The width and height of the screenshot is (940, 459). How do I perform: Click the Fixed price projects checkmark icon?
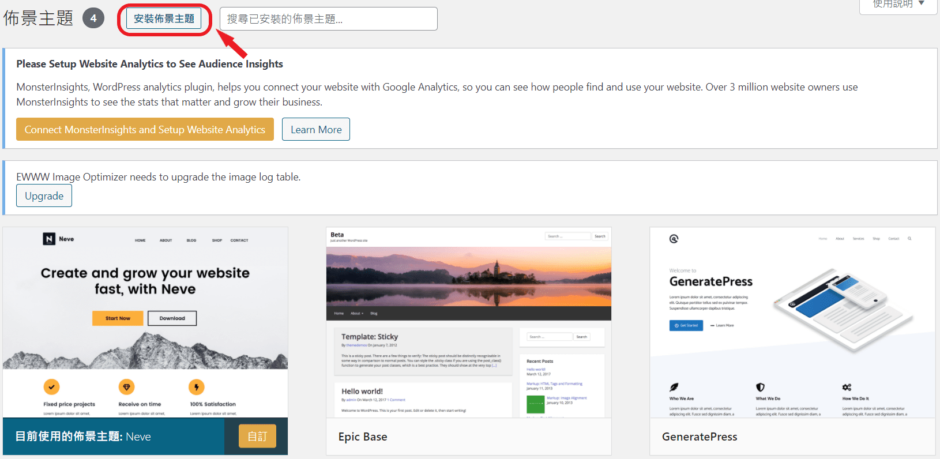tap(51, 387)
